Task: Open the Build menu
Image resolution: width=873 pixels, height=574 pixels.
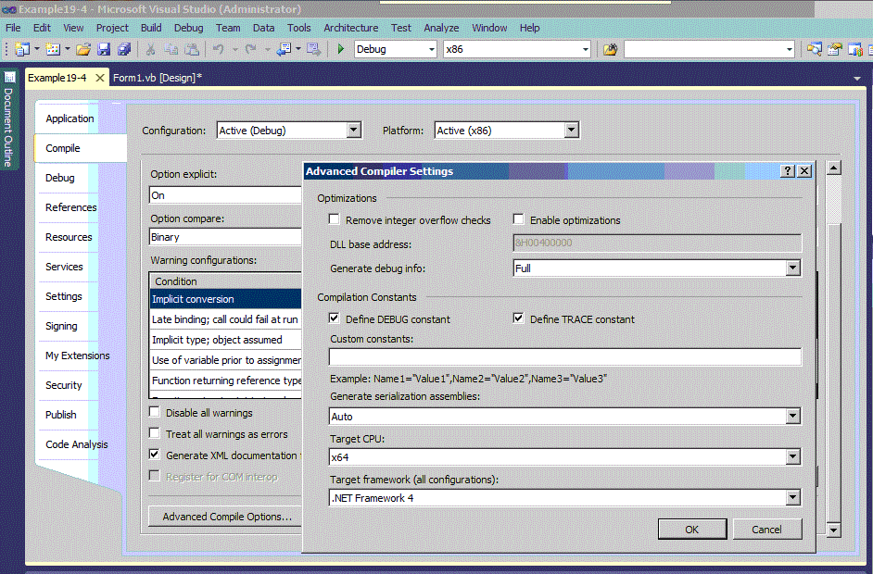Action: (151, 28)
